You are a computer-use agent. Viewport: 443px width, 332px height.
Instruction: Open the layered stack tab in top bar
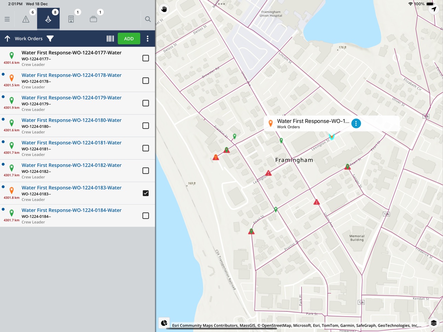(x=93, y=19)
